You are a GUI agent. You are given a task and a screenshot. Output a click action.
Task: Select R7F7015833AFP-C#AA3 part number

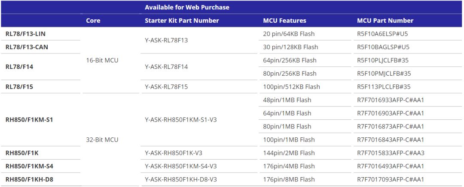[x=390, y=153]
